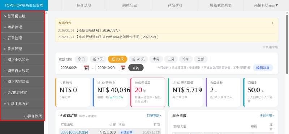Select the 全部 statistics period
Viewport: 289px width, 134px height.
(201, 59)
